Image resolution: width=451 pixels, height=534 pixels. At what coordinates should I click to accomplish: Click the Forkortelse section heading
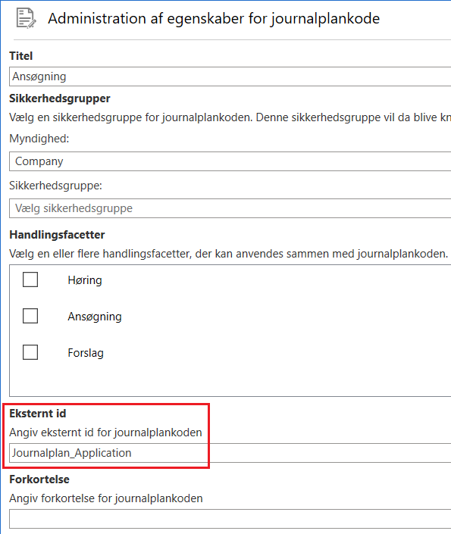pos(39,479)
